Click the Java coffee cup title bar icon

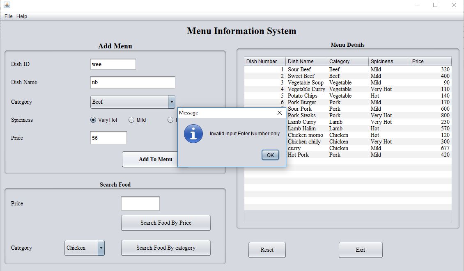(x=7, y=5)
